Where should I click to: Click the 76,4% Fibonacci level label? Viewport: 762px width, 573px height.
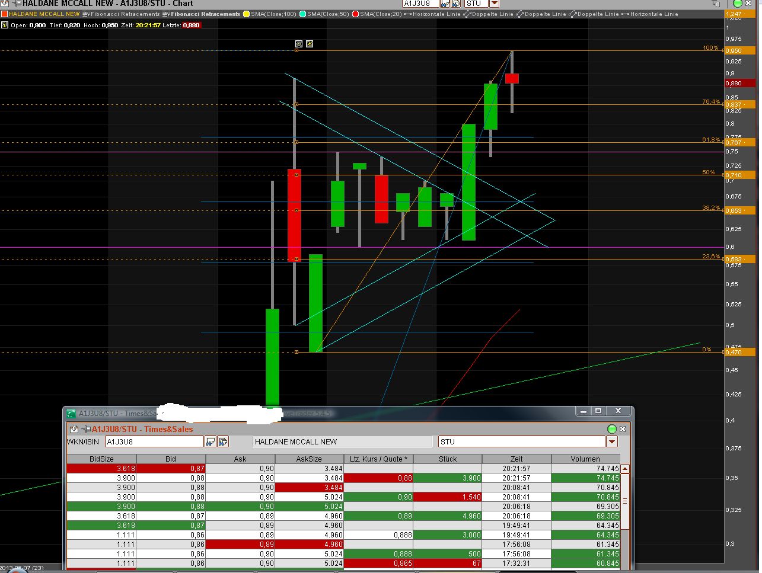711,102
